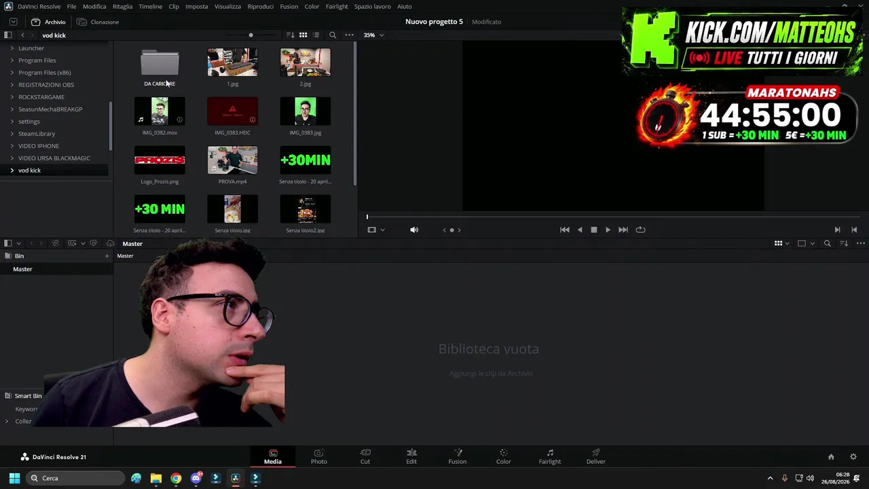Play the clip forward
The height and width of the screenshot is (489, 869).
608,230
